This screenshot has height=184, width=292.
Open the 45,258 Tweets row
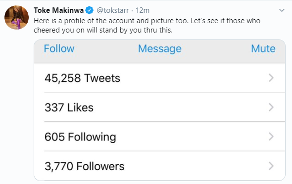click(159, 78)
